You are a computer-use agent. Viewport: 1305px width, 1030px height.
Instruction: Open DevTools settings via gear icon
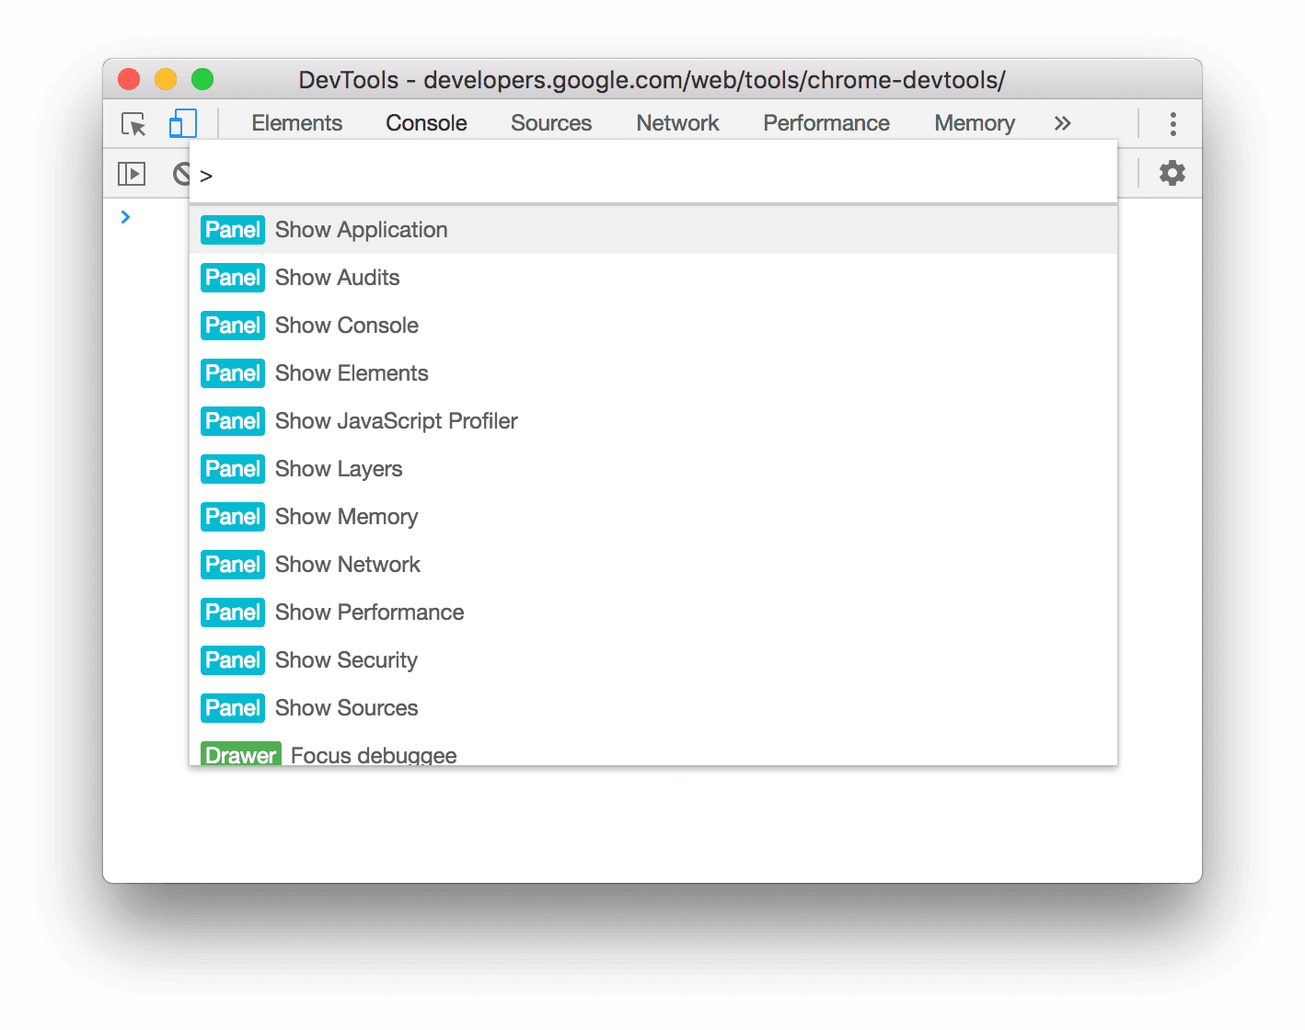[x=1172, y=172]
